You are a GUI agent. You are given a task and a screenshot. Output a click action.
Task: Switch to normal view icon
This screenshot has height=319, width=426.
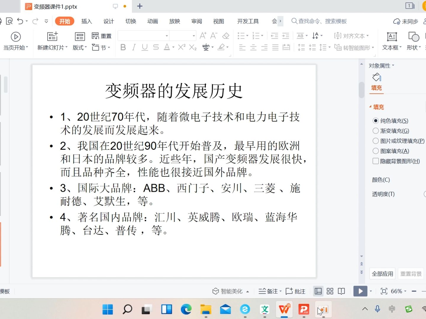[x=318, y=291]
